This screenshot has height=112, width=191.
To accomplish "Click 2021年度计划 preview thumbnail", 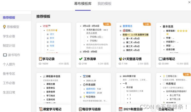I will coord(134,89).
